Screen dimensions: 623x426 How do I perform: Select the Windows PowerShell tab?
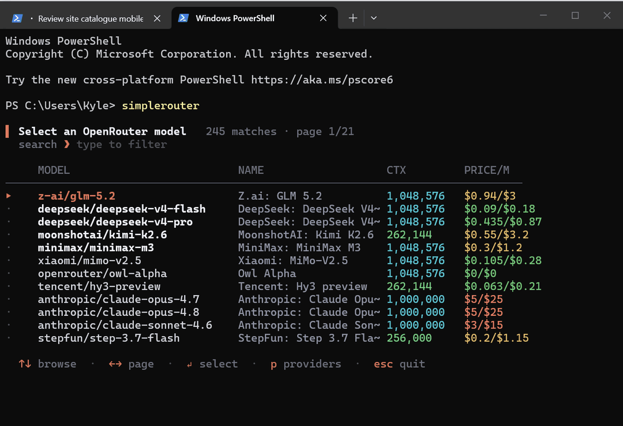tap(254, 18)
